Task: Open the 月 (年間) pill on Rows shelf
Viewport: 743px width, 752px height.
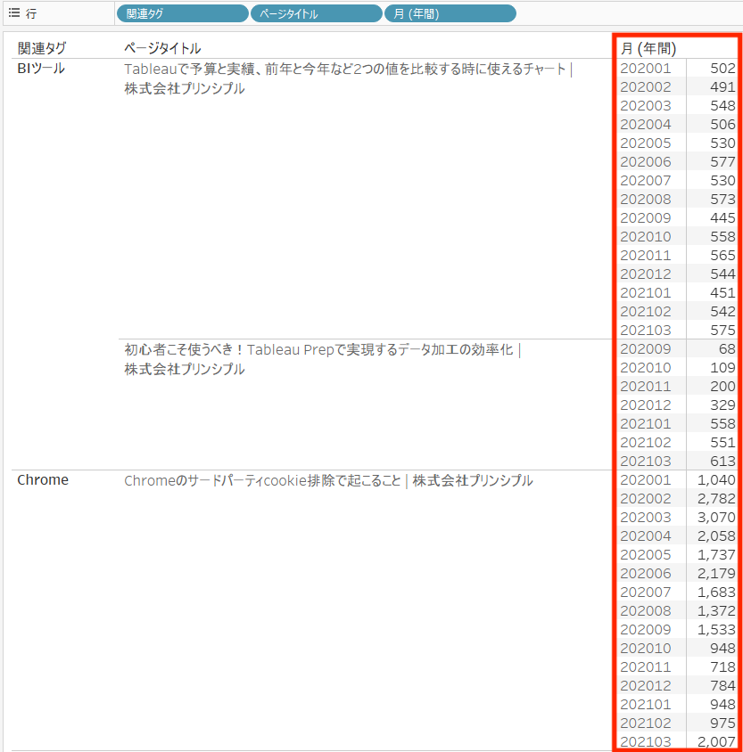Action: click(x=450, y=13)
